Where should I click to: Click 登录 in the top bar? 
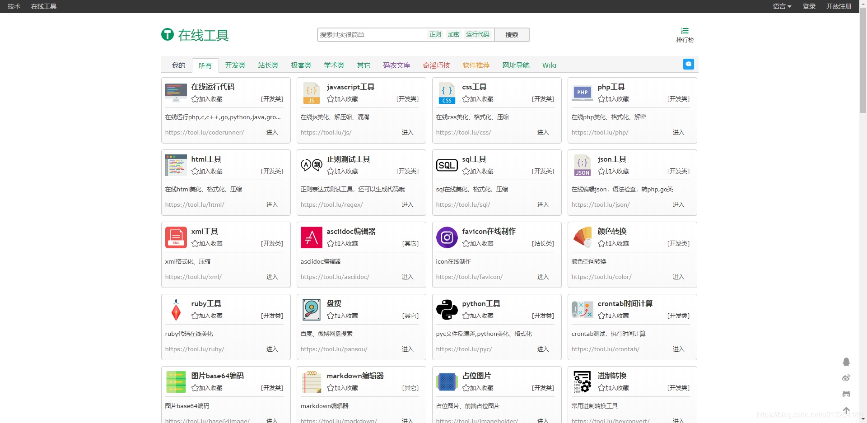pos(809,6)
